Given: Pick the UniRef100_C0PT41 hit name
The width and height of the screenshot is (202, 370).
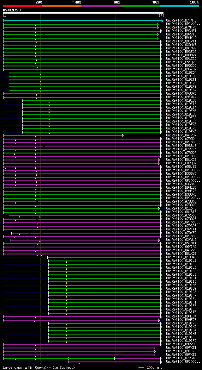Looking at the screenshot, I should (x=181, y=229).
